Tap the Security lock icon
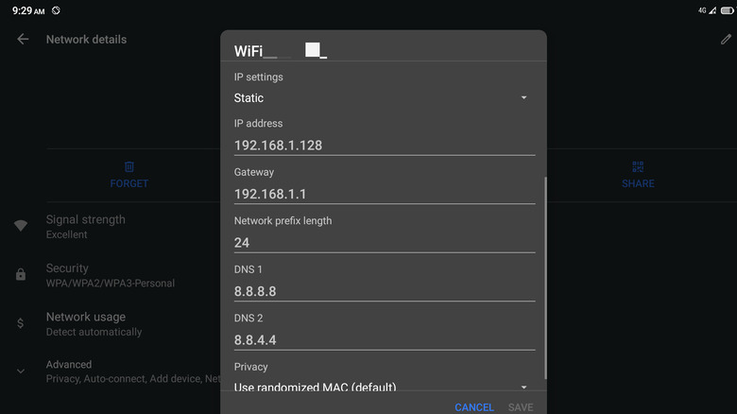The width and height of the screenshot is (737, 414). point(21,274)
